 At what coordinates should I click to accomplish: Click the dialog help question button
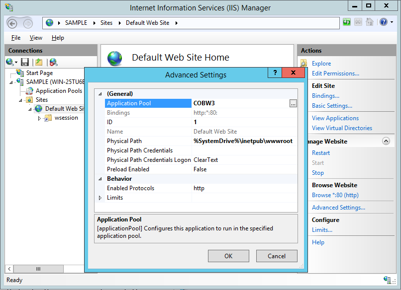click(275, 73)
